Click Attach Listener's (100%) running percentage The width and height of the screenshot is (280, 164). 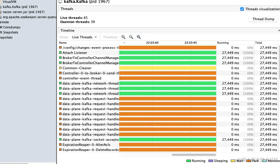coord(248,53)
